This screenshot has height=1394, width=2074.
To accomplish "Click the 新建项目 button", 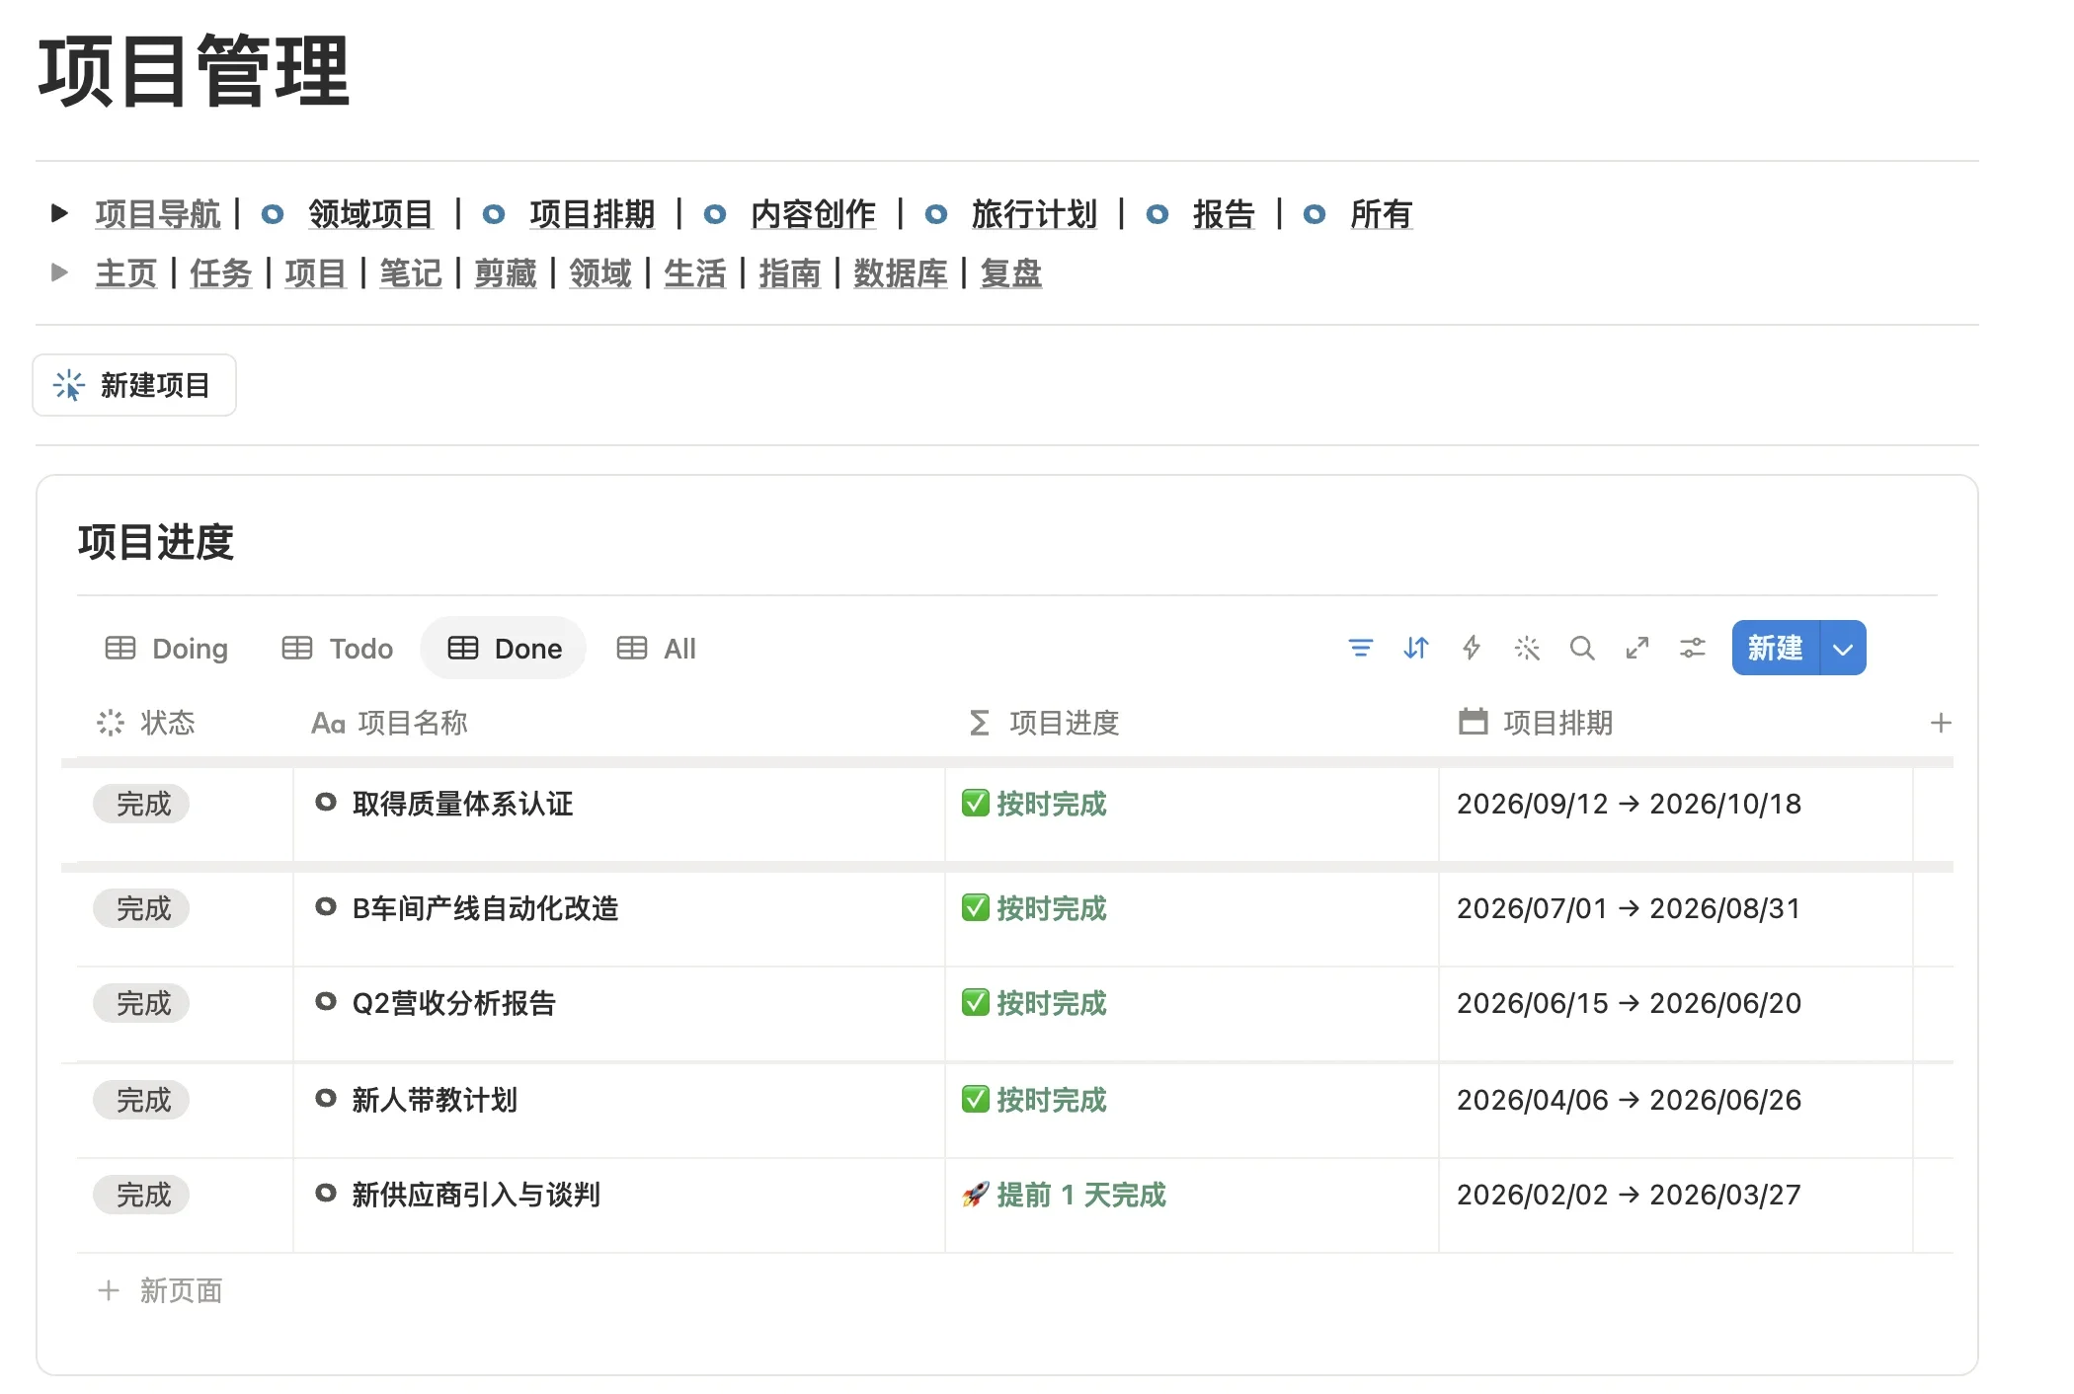I will point(134,385).
